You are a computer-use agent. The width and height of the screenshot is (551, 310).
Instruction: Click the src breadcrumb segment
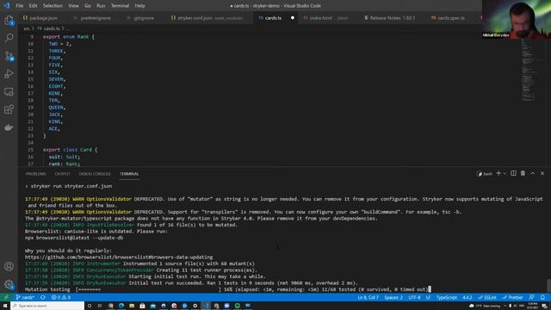(27, 28)
